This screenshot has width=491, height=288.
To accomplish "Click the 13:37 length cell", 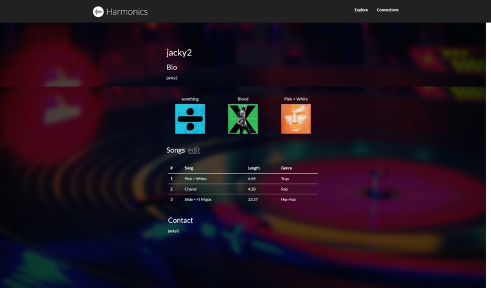I will click(253, 200).
